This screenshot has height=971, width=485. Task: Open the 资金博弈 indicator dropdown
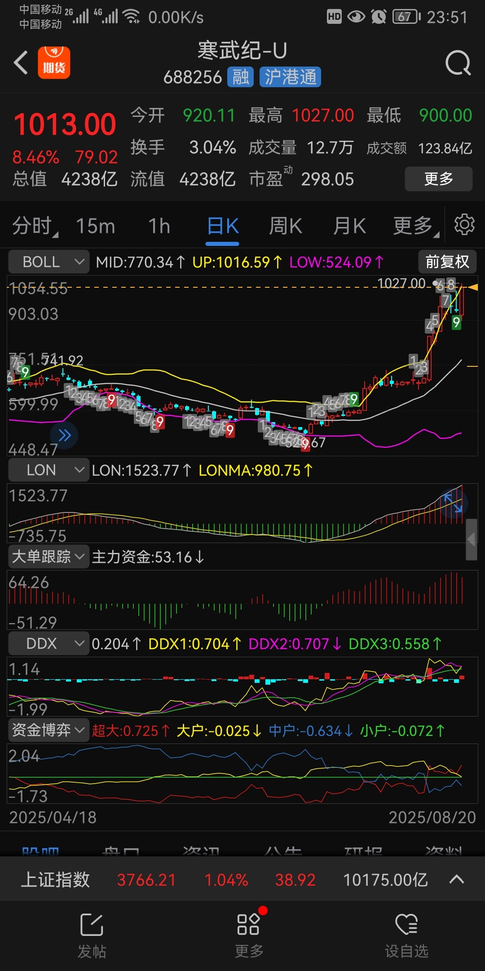48,730
